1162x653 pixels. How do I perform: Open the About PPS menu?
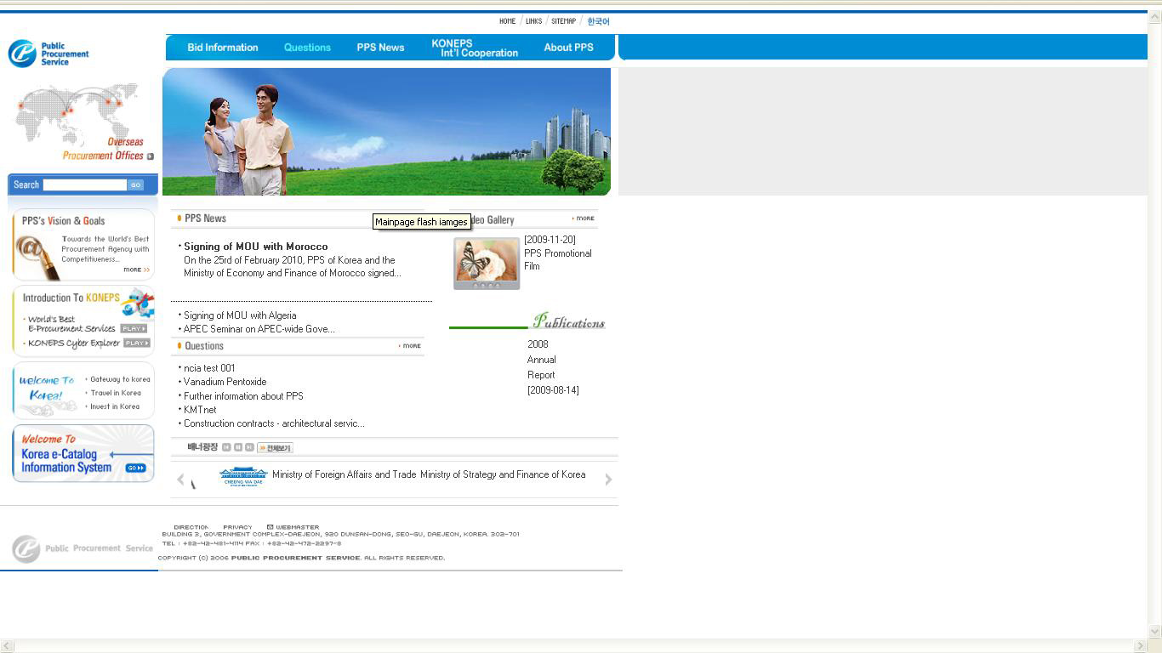(x=568, y=48)
